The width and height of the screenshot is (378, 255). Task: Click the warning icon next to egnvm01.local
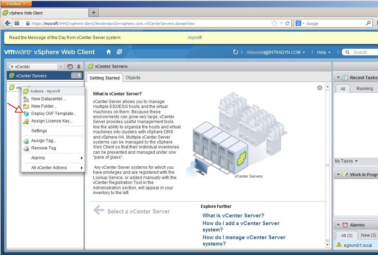coord(339,245)
